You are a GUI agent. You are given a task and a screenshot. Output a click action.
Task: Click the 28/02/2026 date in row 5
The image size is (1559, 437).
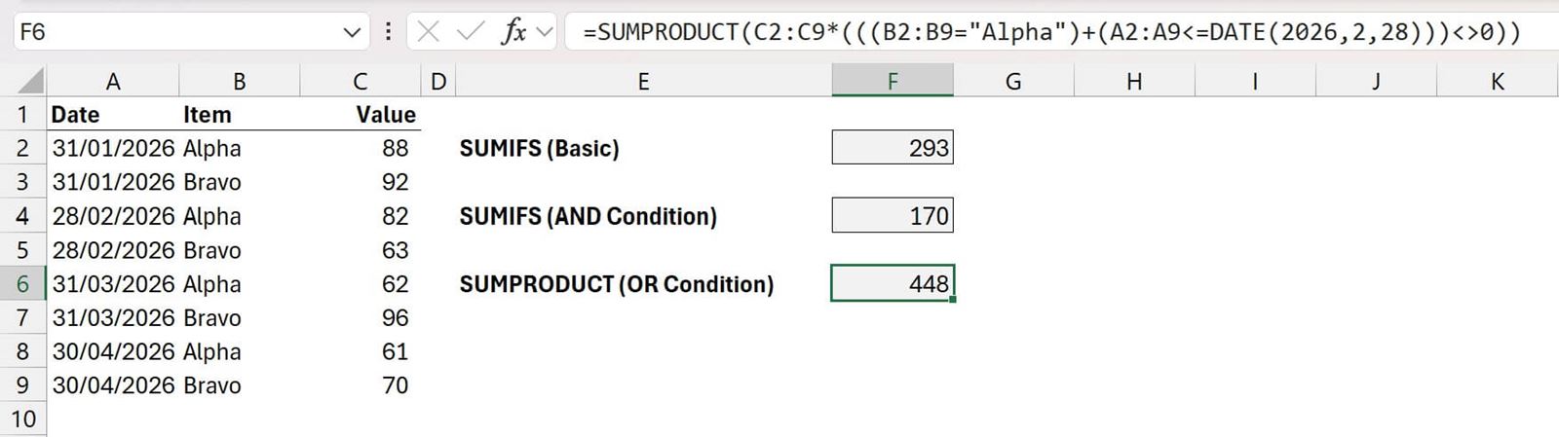pyautogui.click(x=113, y=250)
